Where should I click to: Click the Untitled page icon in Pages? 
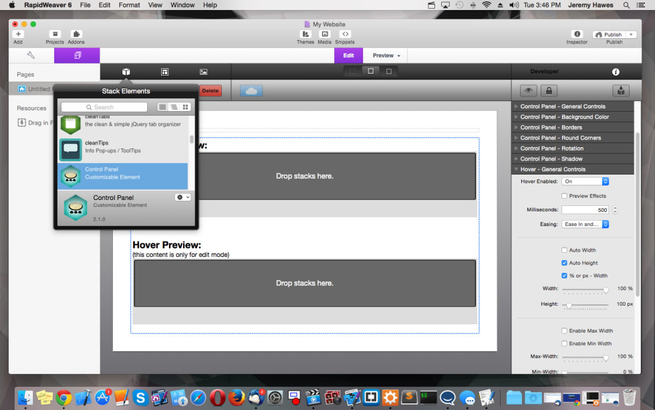point(21,89)
